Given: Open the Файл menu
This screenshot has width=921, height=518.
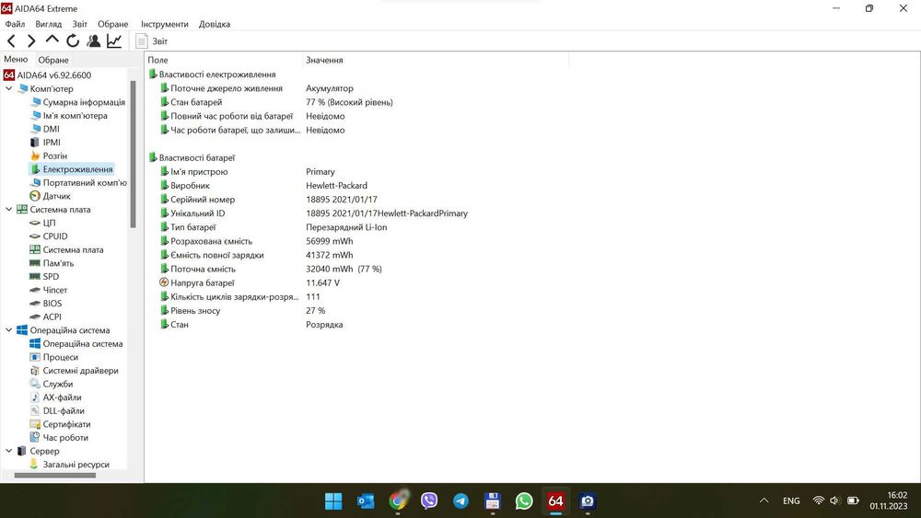Looking at the screenshot, I should click(x=15, y=24).
